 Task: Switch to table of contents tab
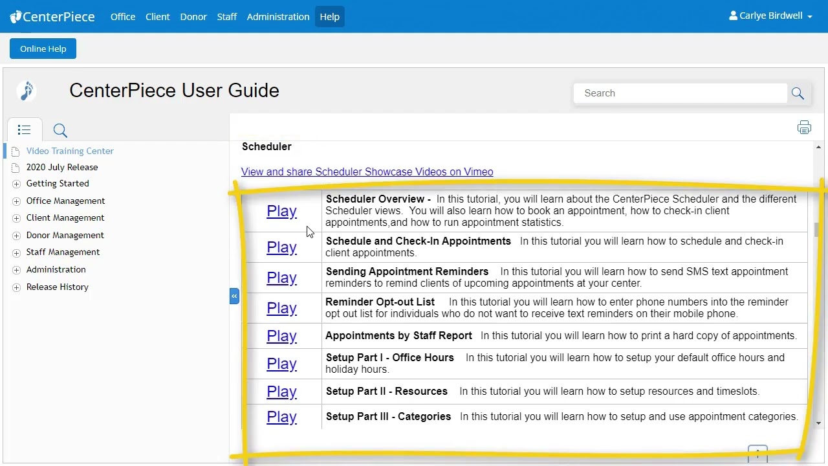click(x=25, y=130)
